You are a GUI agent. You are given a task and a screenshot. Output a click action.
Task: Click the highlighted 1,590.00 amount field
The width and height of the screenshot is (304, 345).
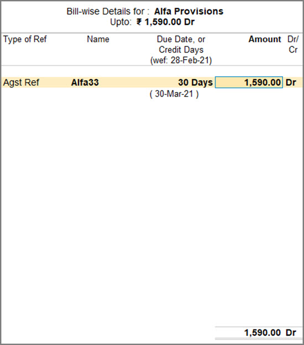click(x=249, y=82)
